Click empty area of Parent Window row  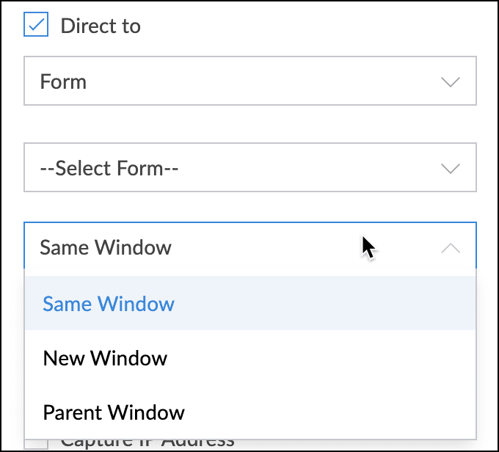(x=330, y=412)
